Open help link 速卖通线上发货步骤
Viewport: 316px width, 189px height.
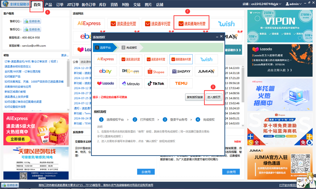(x=17, y=97)
